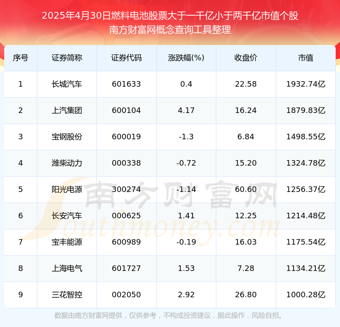Click closing price 15.20

tap(246, 163)
